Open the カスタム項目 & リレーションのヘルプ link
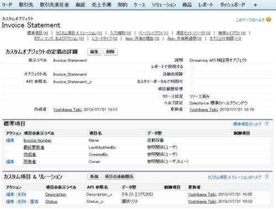 pos(235,177)
